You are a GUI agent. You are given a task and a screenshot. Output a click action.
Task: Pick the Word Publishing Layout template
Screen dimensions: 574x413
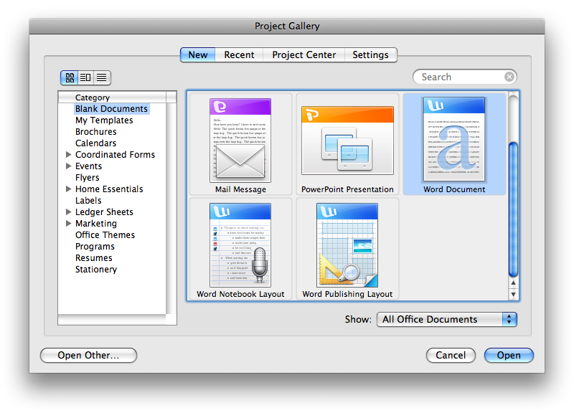coord(347,247)
